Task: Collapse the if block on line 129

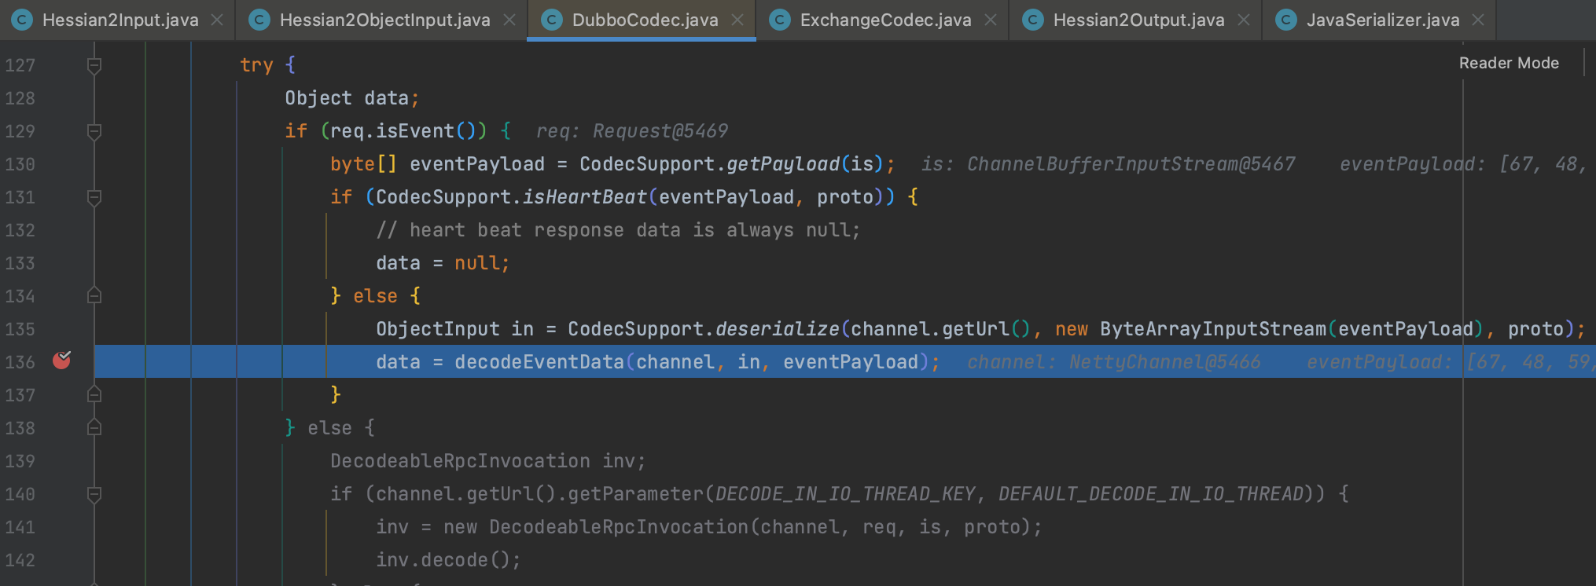Action: [94, 131]
